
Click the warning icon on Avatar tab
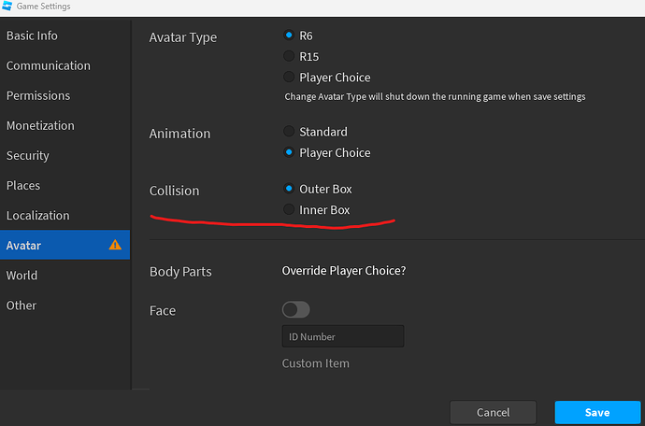pyautogui.click(x=115, y=245)
